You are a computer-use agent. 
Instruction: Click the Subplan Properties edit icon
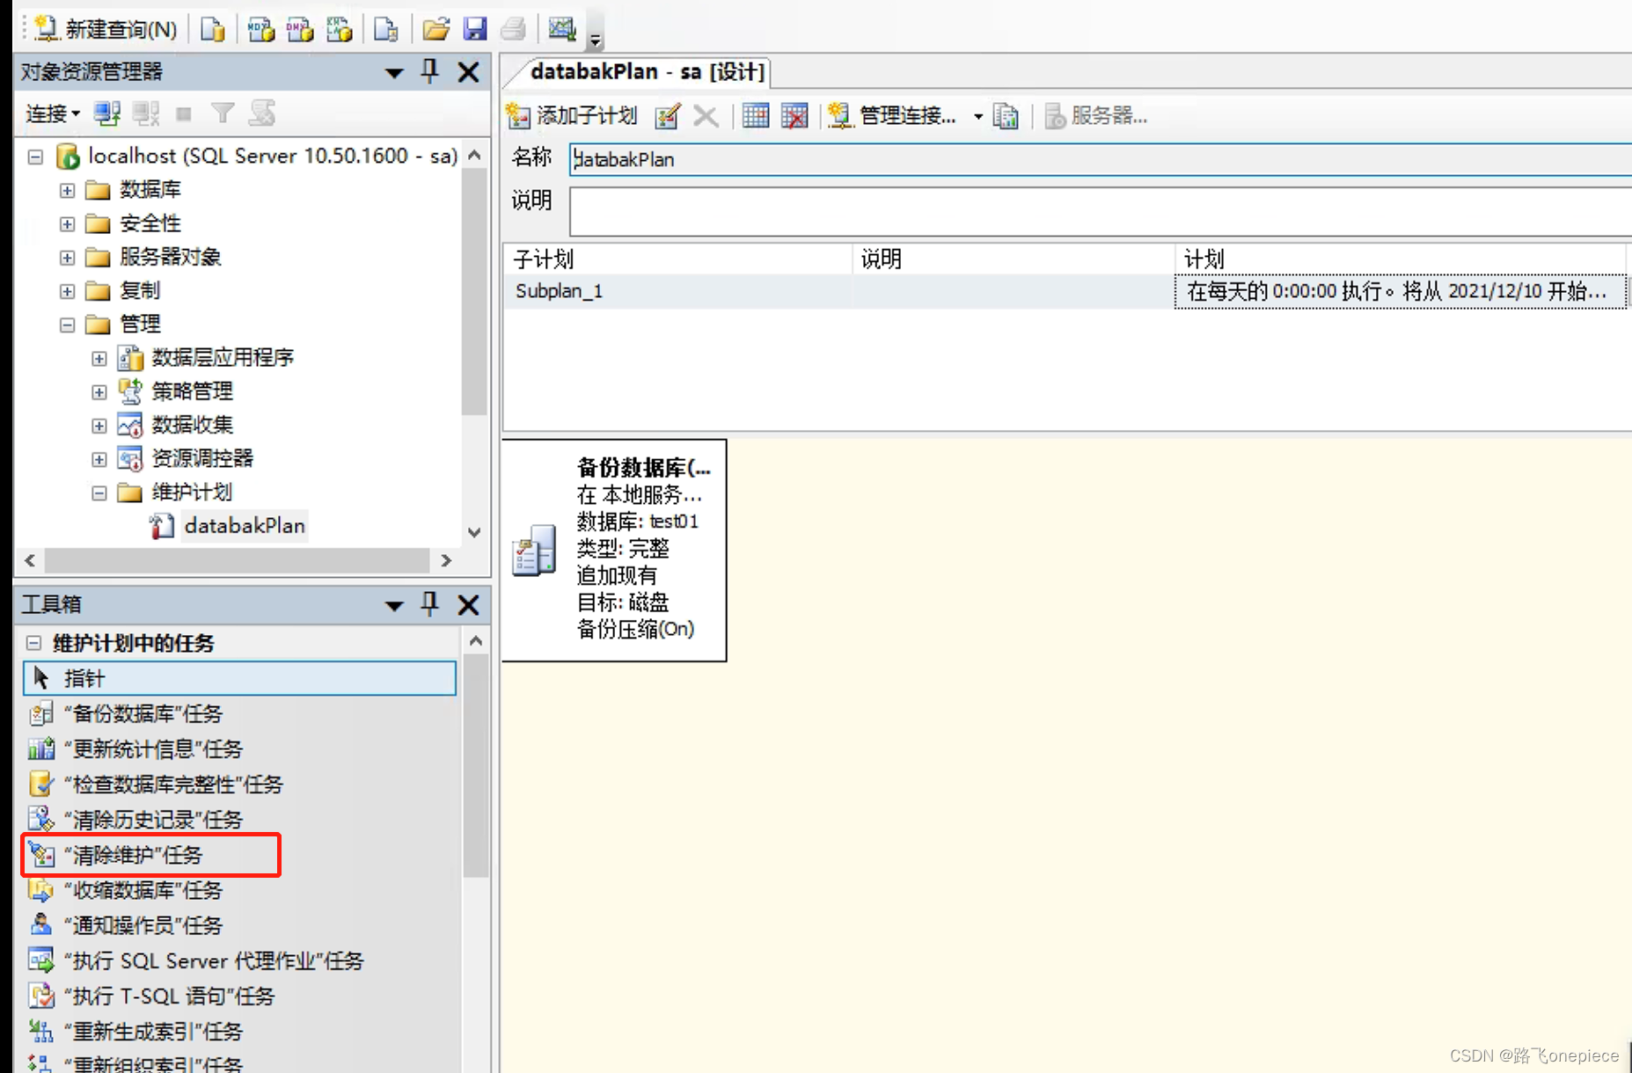coord(667,116)
